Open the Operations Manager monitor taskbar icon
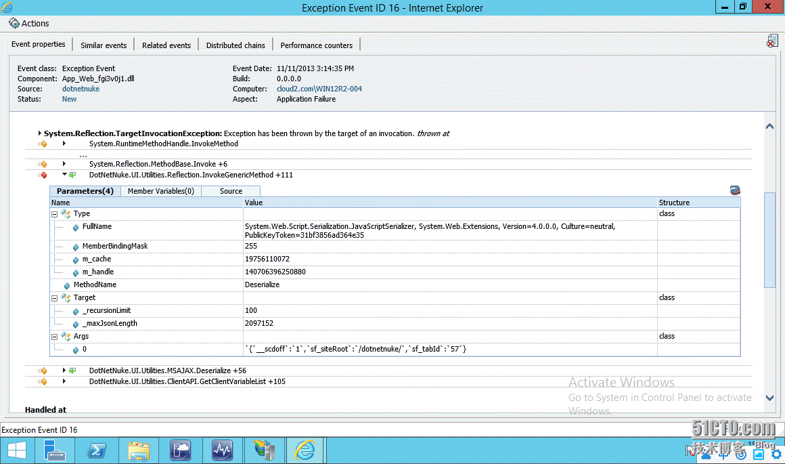 click(x=222, y=450)
